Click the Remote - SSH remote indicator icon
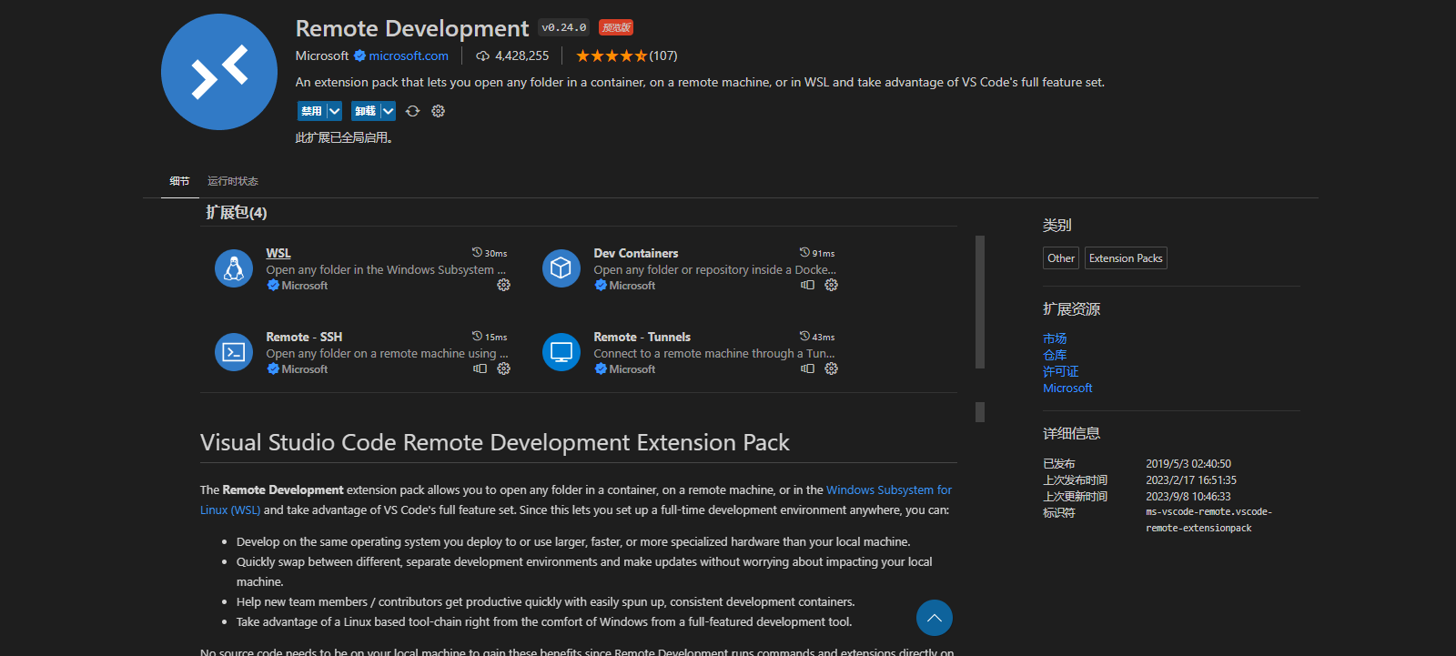 [480, 368]
